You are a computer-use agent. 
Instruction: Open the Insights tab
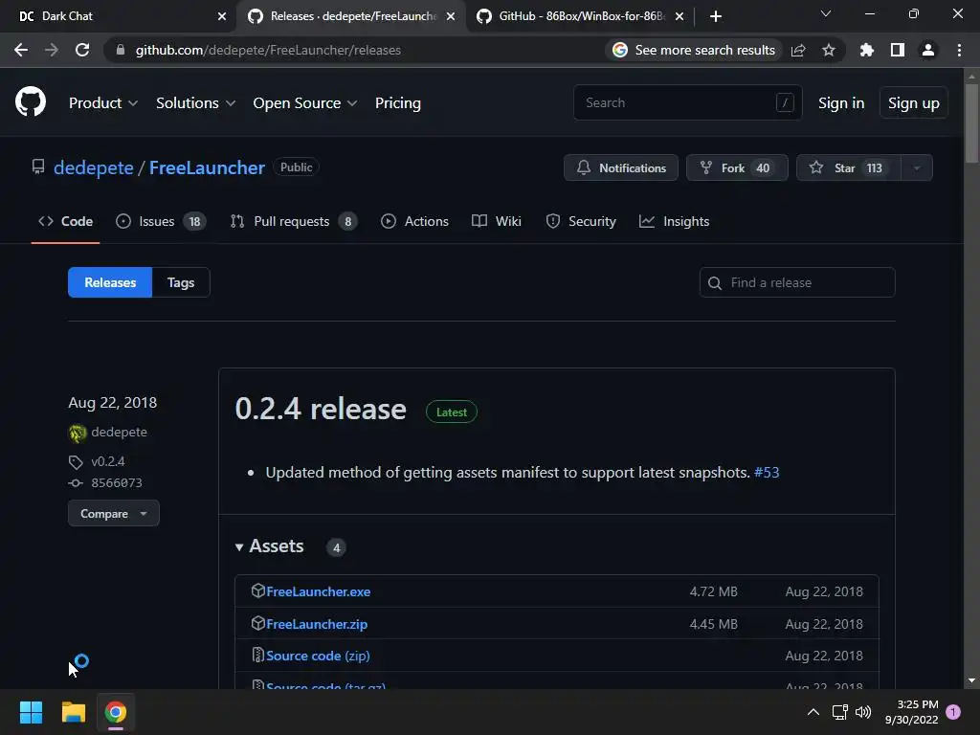pos(674,221)
